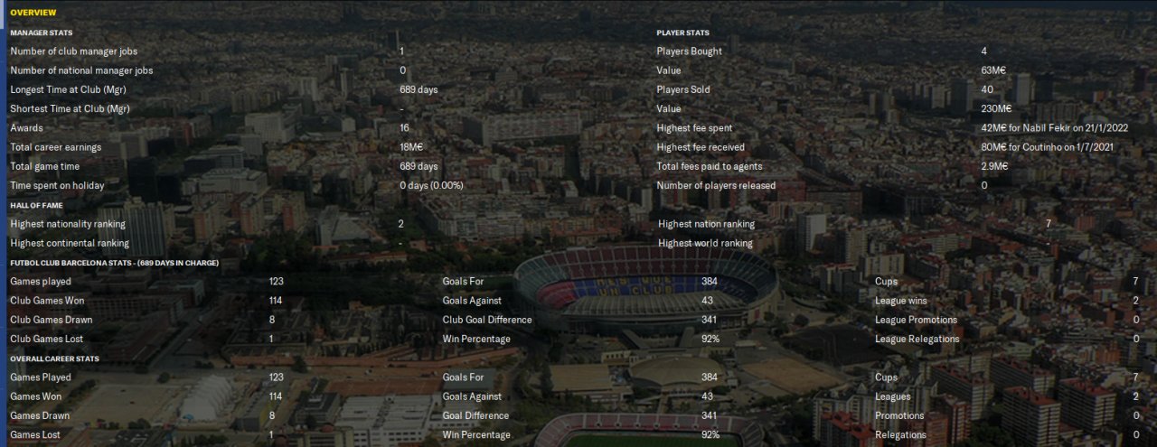Viewport: 1157px width, 447px height.
Task: Click the League wins label
Action: (900, 301)
